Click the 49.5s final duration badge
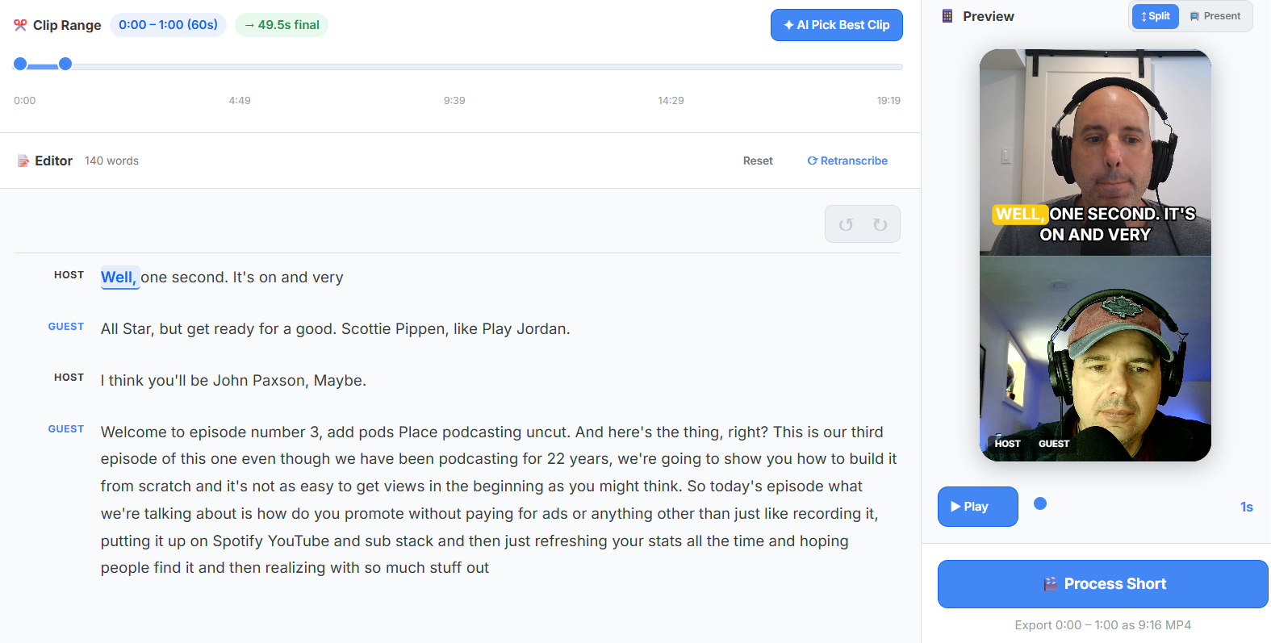The width and height of the screenshot is (1271, 643). (x=281, y=25)
